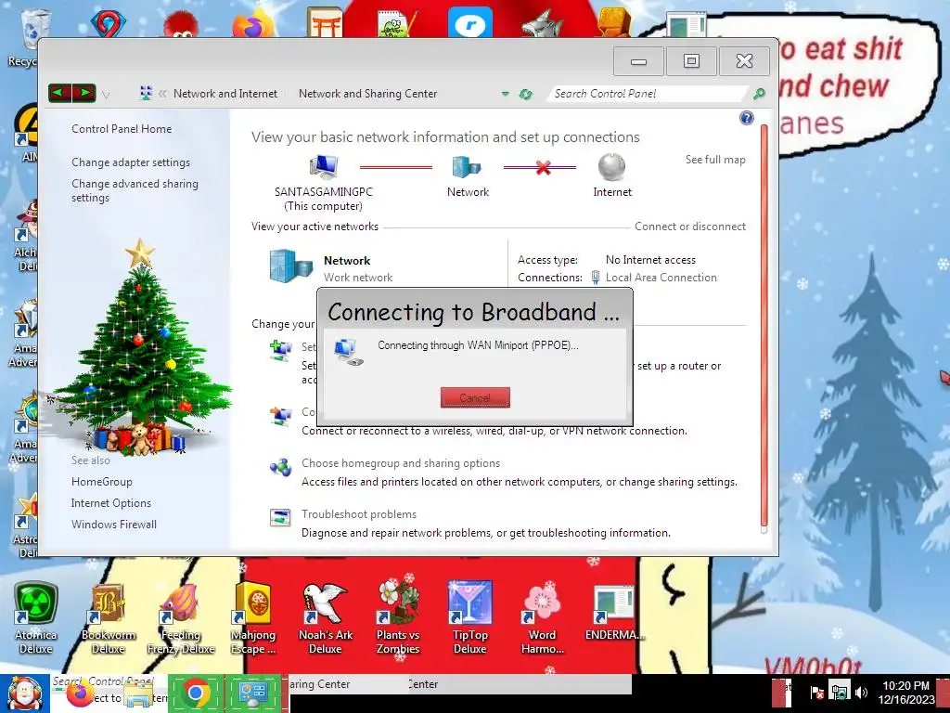The image size is (950, 713).
Task: Click the red X on the broken connection
Action: (543, 167)
